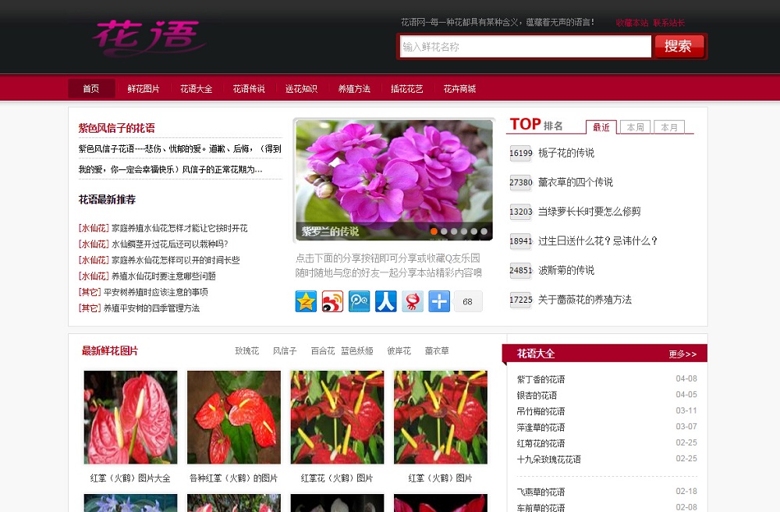Open more share options with the blue plus icon

pyautogui.click(x=439, y=301)
